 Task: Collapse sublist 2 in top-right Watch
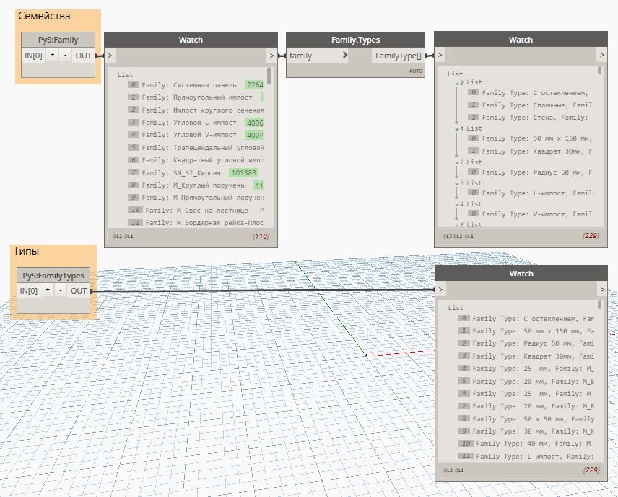point(457,162)
